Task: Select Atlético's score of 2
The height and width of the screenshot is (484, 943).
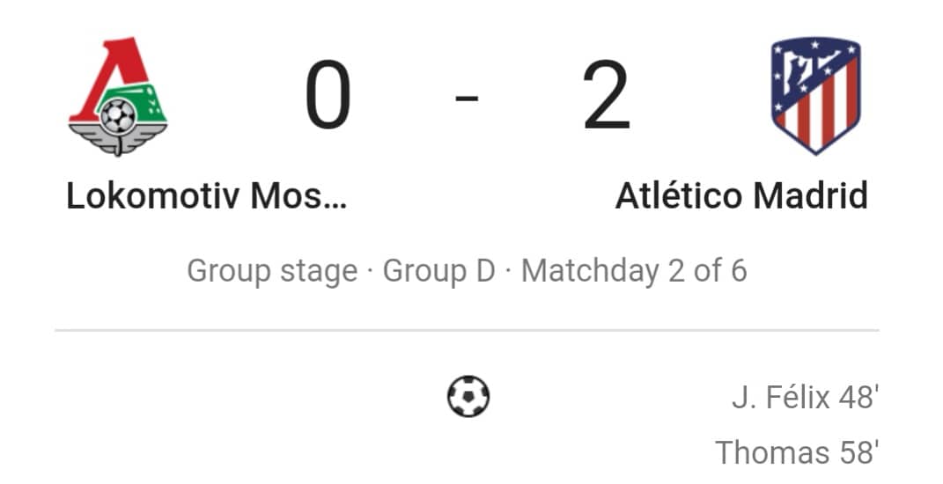Action: pyautogui.click(x=607, y=95)
